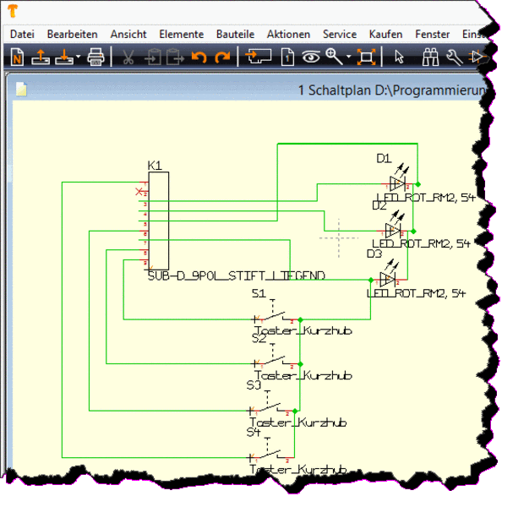Viewport: 513px width, 507px height.
Task: Click the New project icon in toolbar
Action: click(17, 57)
